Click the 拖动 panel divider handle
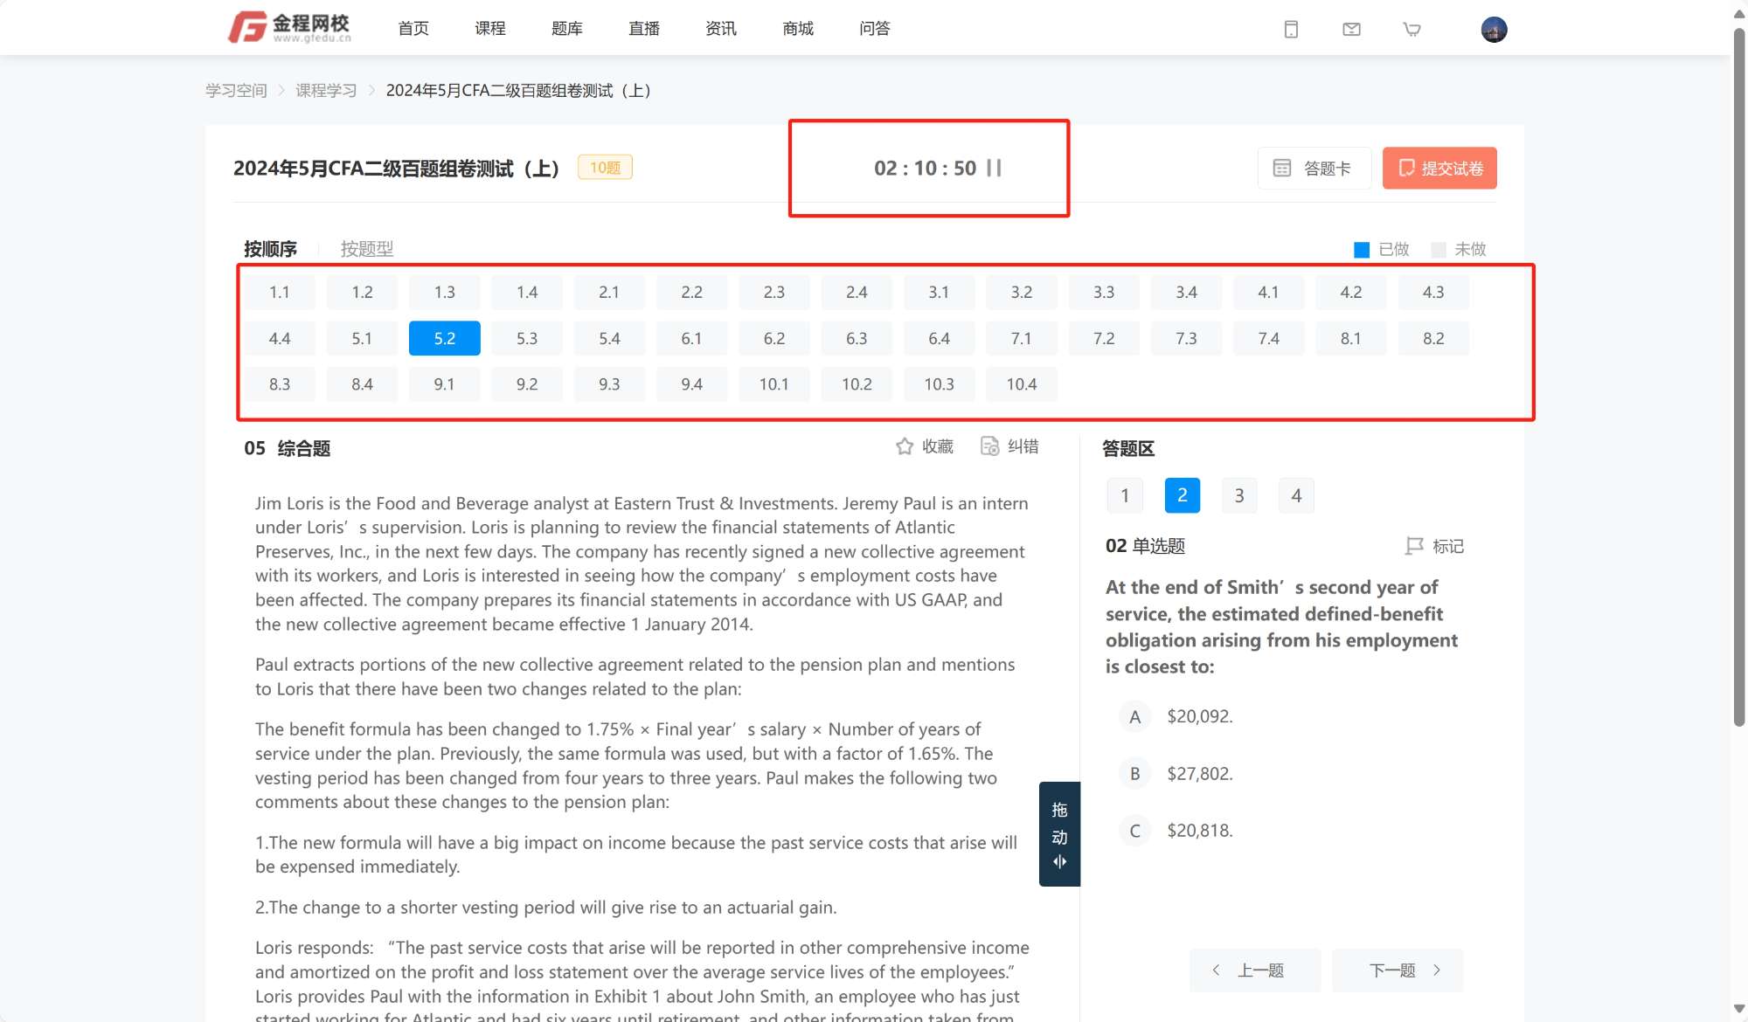 click(x=1059, y=834)
